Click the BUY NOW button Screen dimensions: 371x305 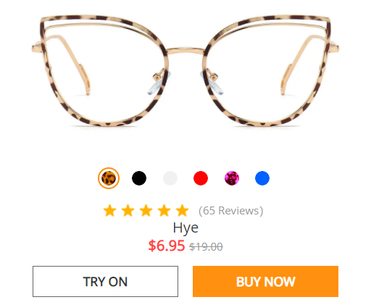point(265,282)
